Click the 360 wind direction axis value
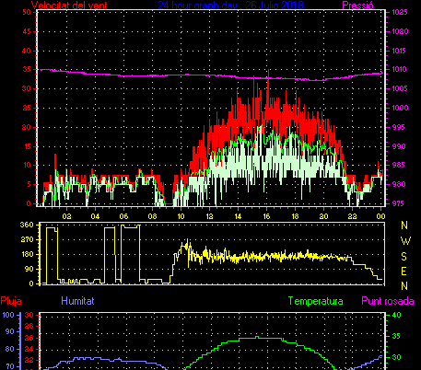The height and width of the screenshot is (370, 421). tap(27, 225)
